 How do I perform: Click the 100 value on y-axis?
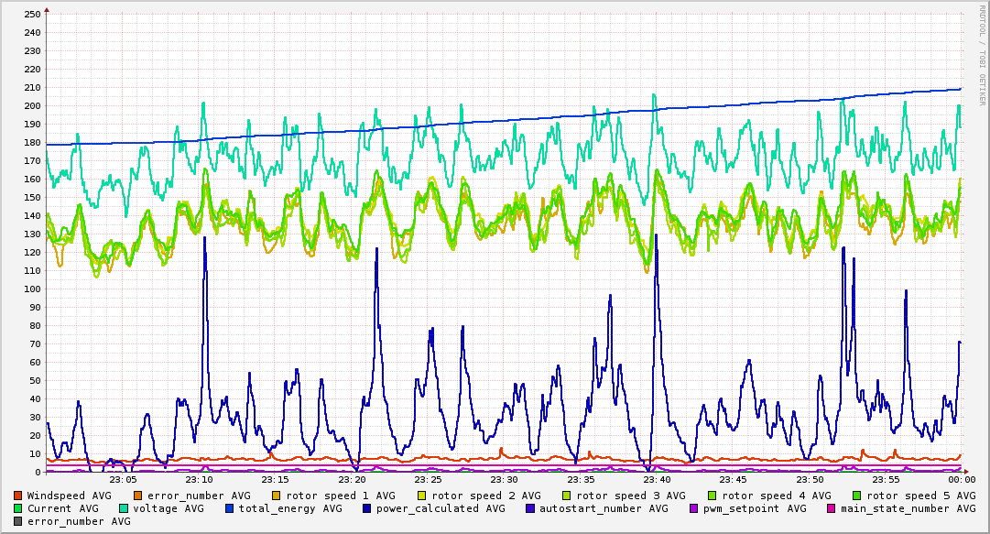[x=33, y=289]
